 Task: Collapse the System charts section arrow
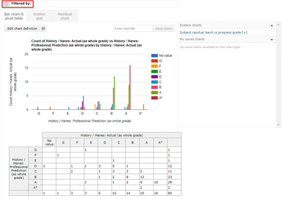click(x=272, y=25)
